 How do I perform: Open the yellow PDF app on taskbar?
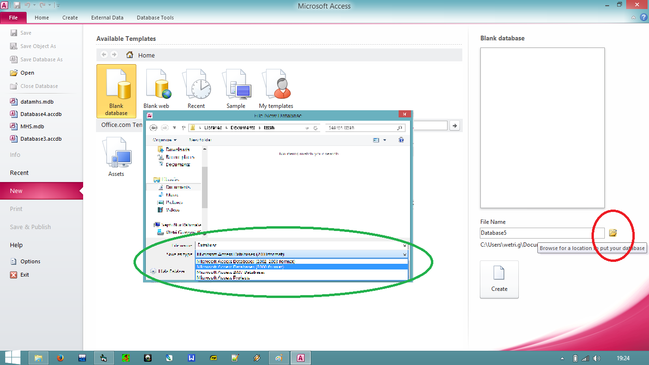(x=213, y=358)
